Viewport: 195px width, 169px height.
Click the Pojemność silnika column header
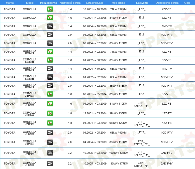(x=70, y=3)
